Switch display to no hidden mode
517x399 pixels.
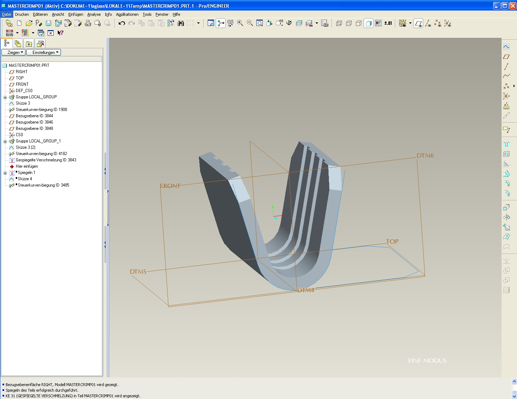pos(359,23)
